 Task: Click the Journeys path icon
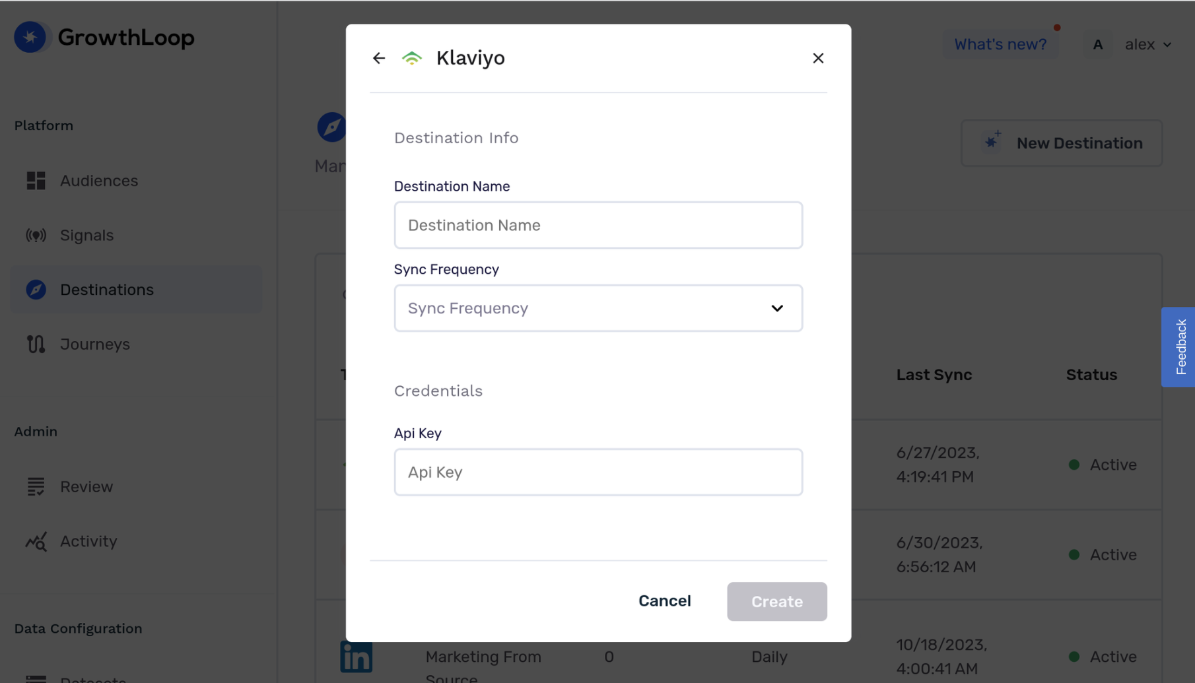36,344
